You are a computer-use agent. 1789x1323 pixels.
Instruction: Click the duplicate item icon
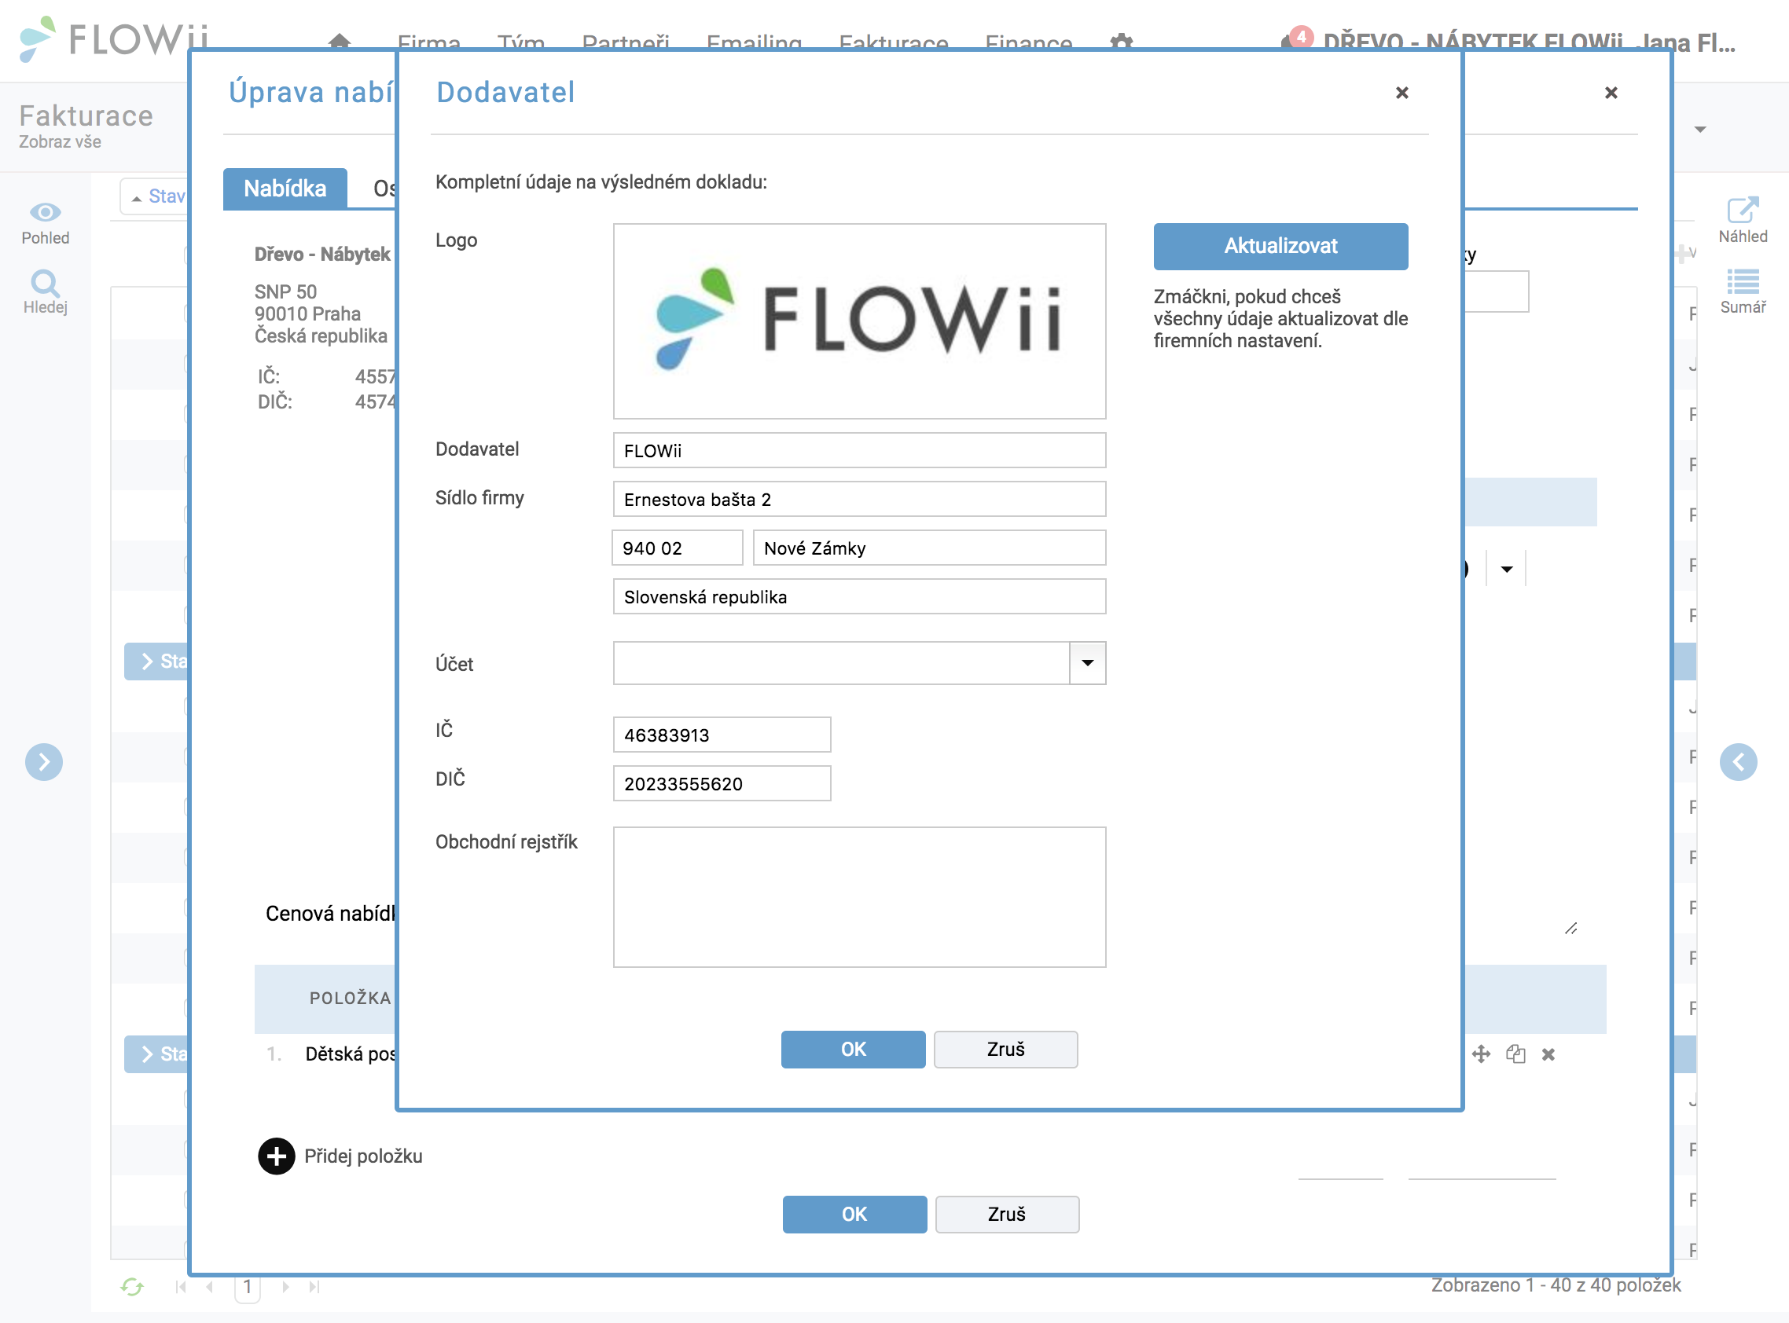click(x=1515, y=1054)
